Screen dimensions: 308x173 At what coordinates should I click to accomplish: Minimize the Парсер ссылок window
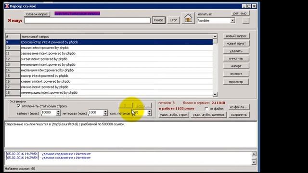(x=244, y=6)
